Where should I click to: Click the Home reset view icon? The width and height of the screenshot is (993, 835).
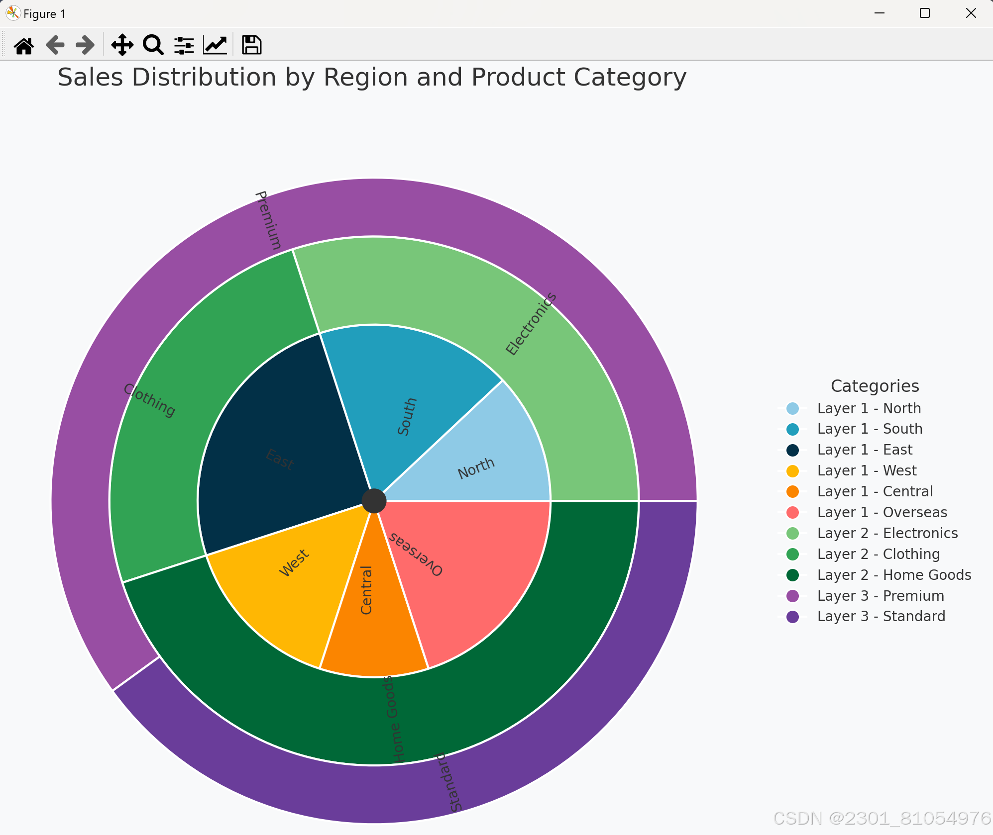[24, 45]
